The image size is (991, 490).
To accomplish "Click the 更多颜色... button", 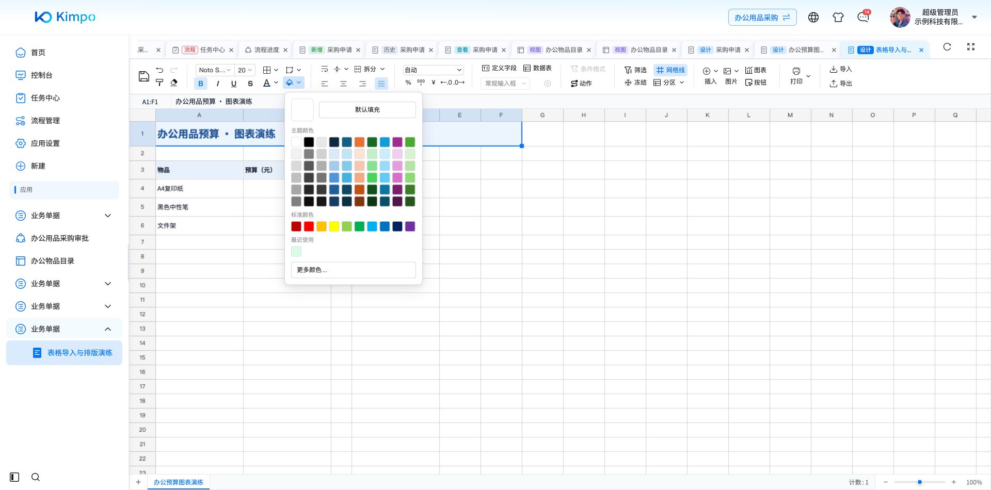I will point(354,270).
